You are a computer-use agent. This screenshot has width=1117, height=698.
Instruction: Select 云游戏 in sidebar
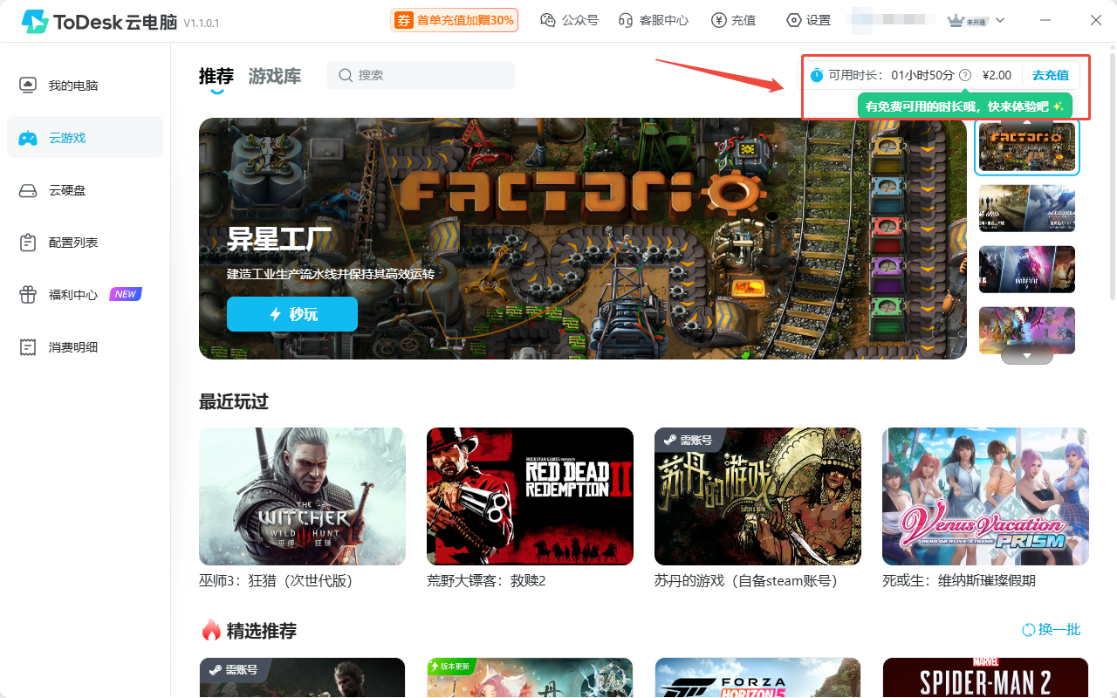pyautogui.click(x=85, y=138)
